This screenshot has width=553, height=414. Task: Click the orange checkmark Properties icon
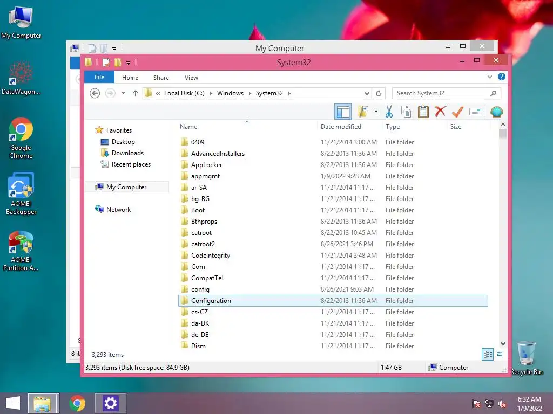tap(457, 112)
